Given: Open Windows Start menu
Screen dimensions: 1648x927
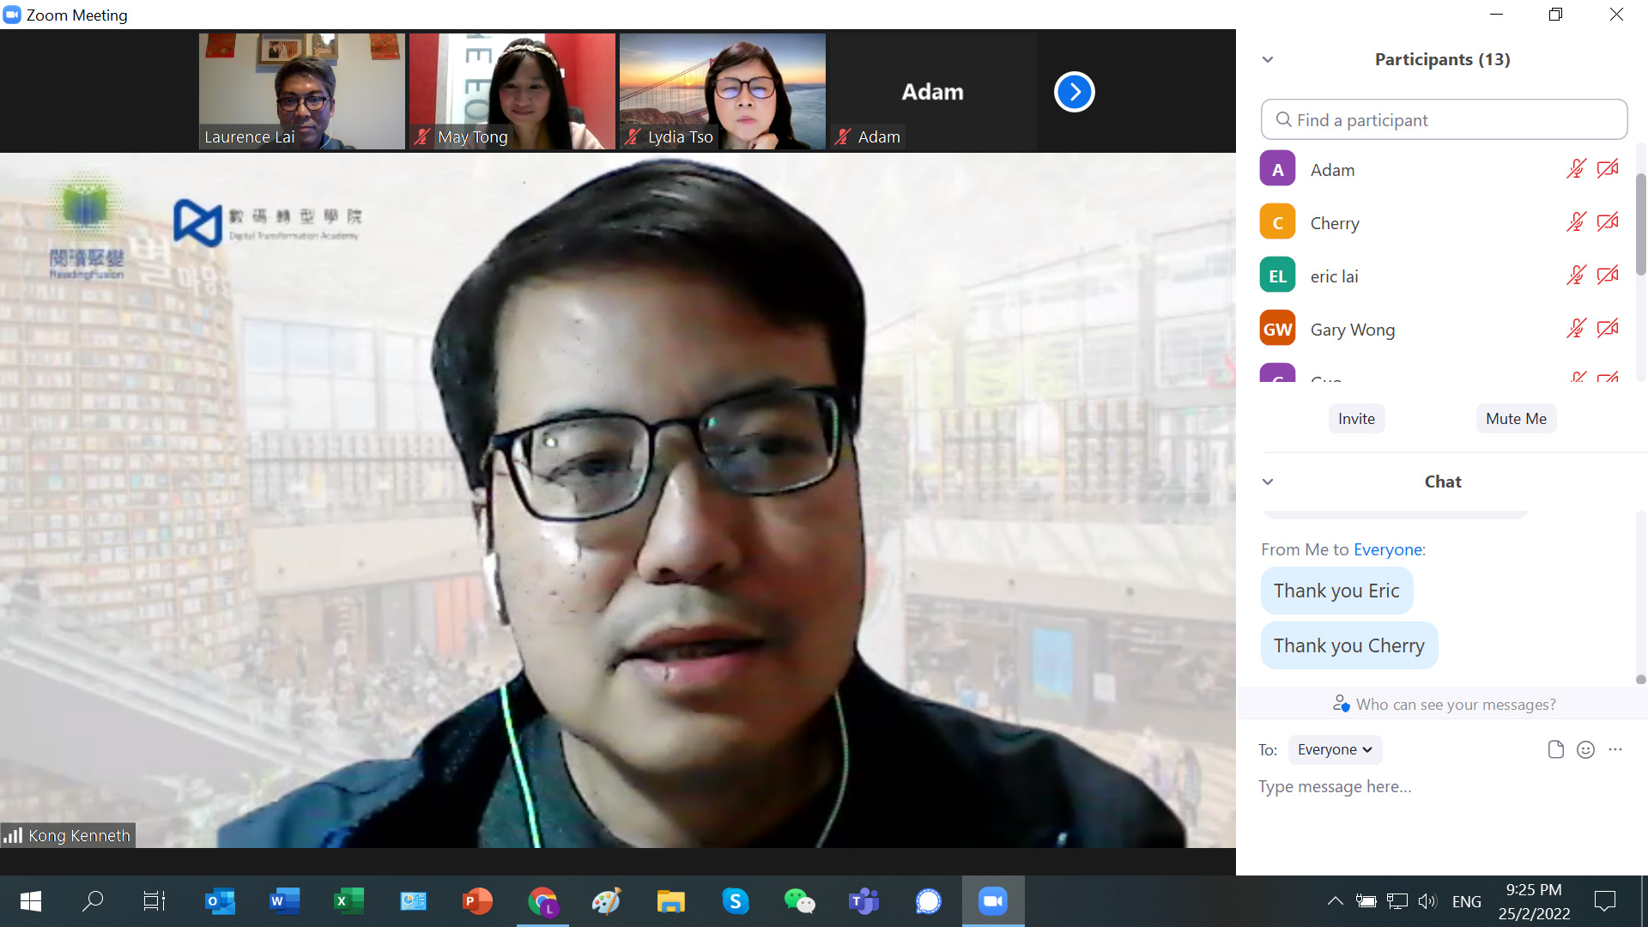Looking at the screenshot, I should click(x=31, y=901).
